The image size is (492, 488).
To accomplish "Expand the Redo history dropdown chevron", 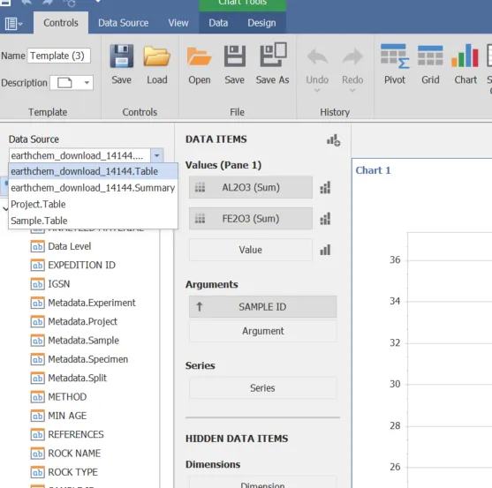I will click(x=352, y=91).
